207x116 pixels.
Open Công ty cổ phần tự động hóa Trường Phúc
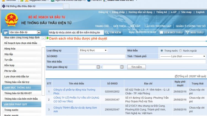[74, 92]
